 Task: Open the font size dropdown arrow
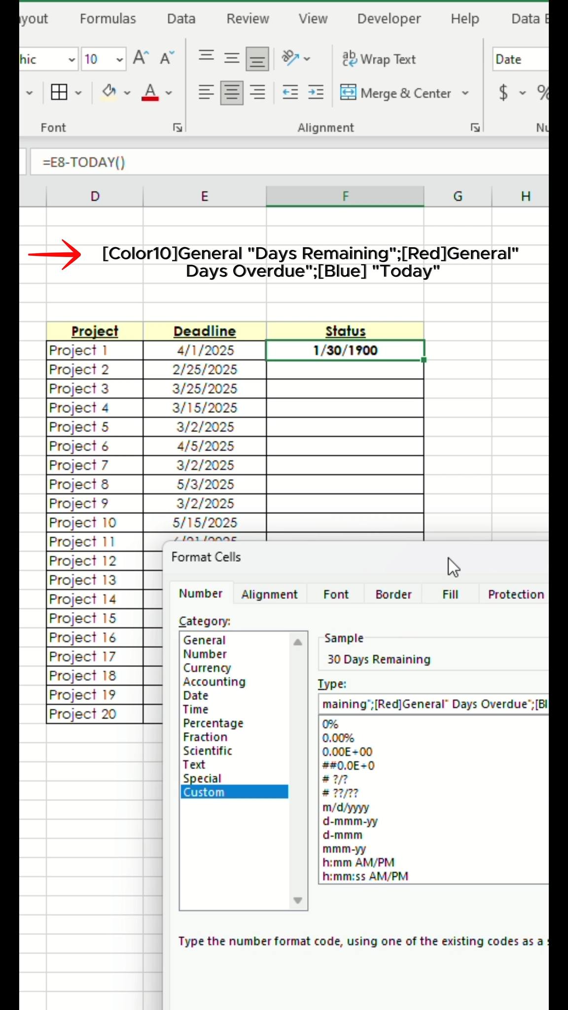(x=119, y=60)
